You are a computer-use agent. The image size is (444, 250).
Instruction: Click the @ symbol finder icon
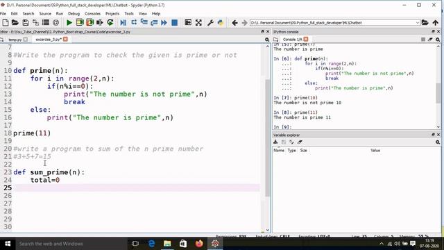[x=55, y=22]
